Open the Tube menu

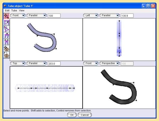(14, 11)
